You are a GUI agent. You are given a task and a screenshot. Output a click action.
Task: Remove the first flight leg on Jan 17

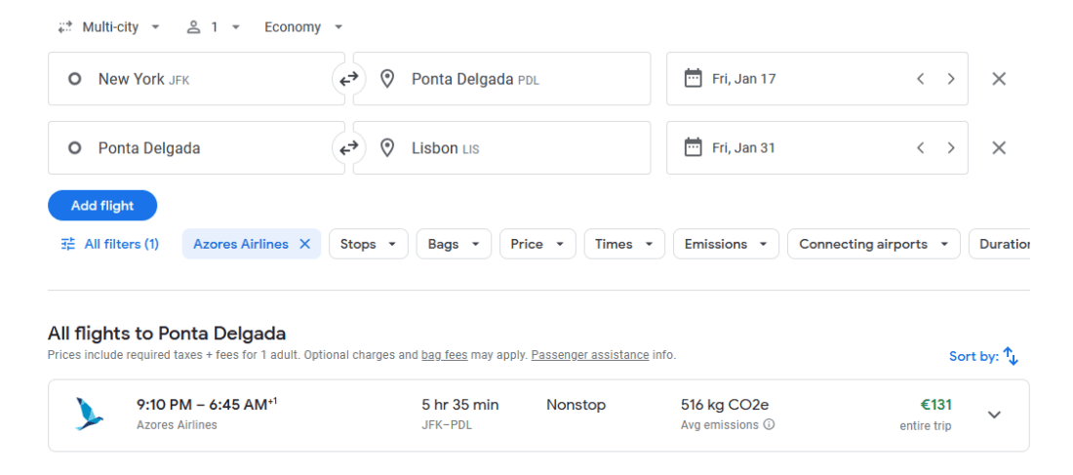998,79
